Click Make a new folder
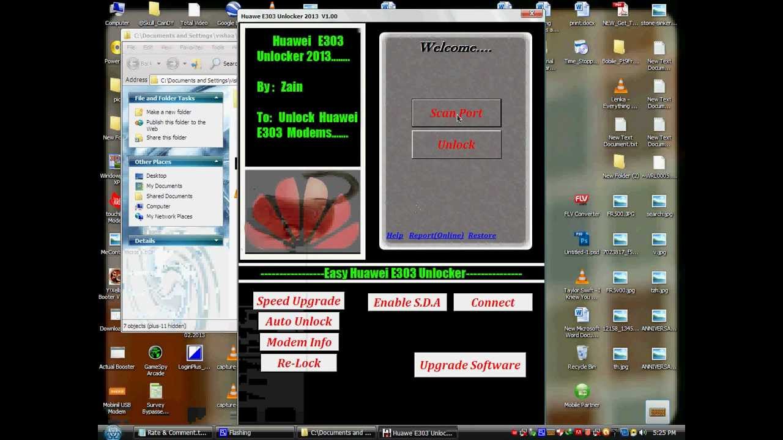The height and width of the screenshot is (440, 783). [169, 112]
